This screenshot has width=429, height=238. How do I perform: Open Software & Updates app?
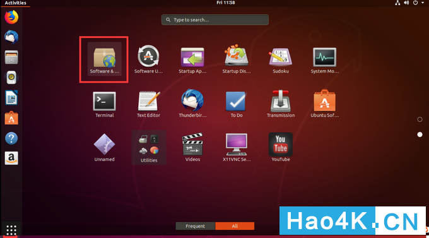click(105, 59)
